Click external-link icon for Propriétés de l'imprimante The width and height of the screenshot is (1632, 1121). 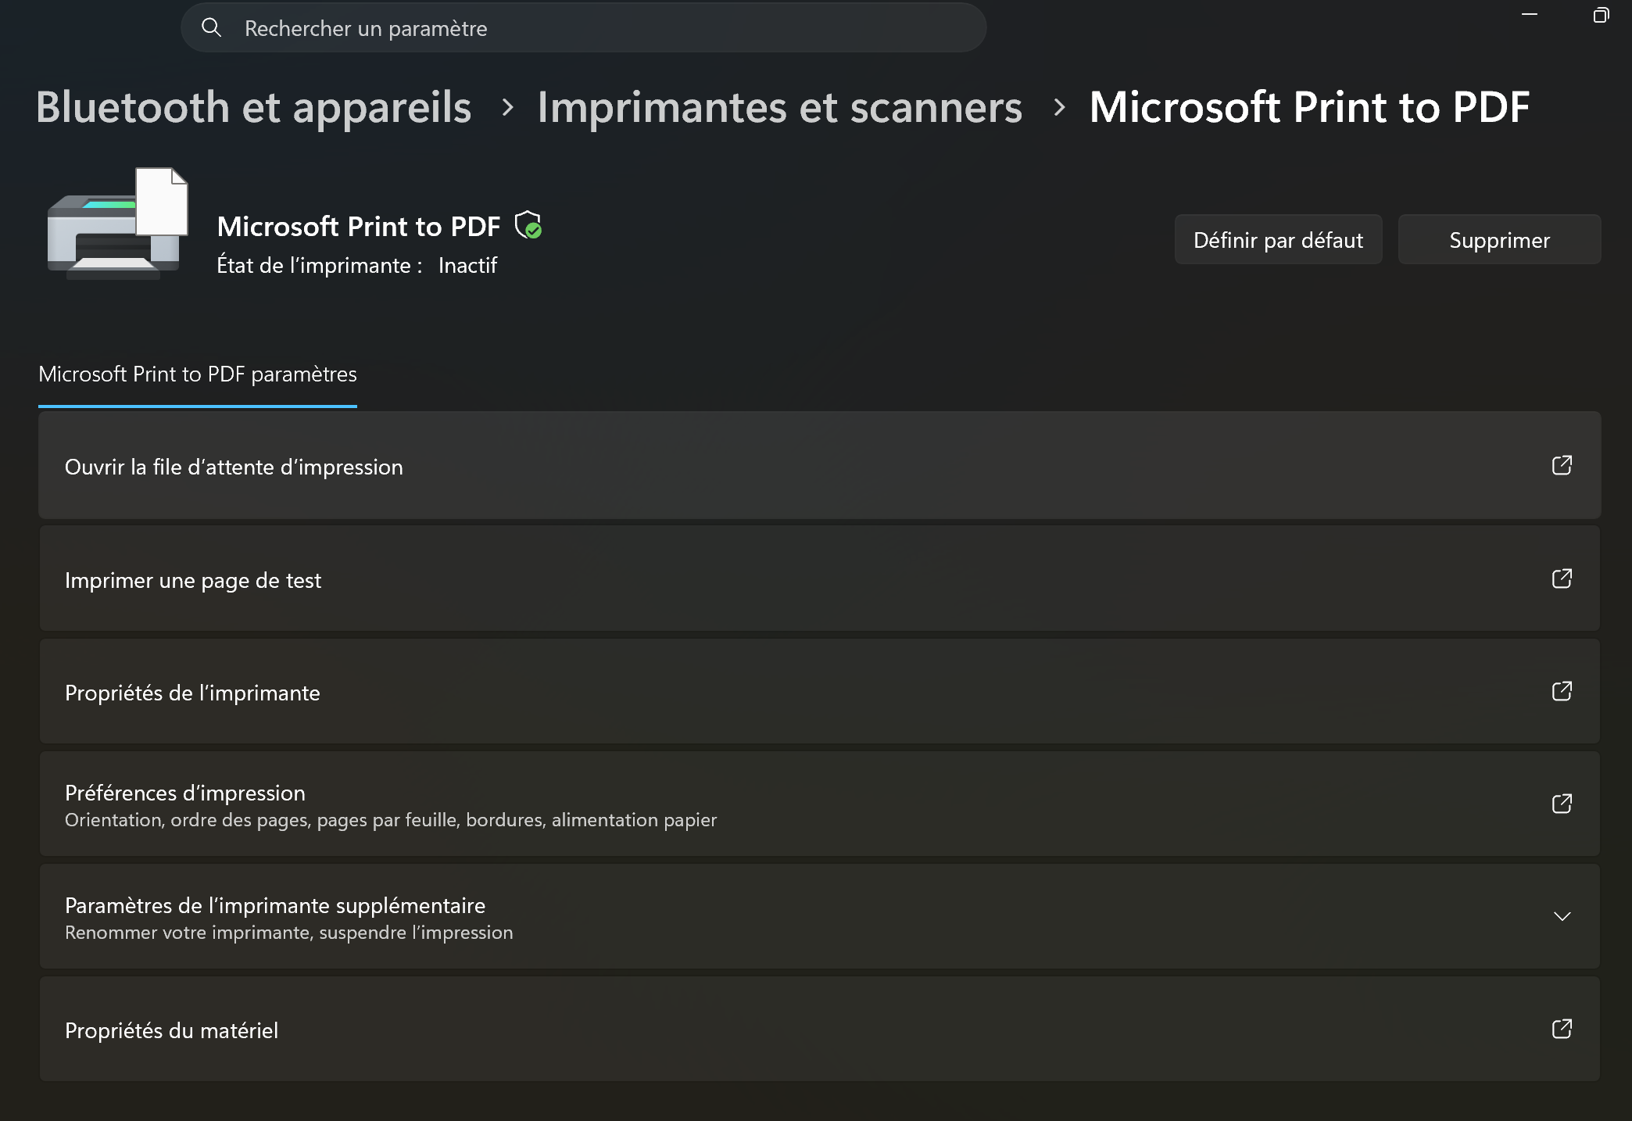1562,691
